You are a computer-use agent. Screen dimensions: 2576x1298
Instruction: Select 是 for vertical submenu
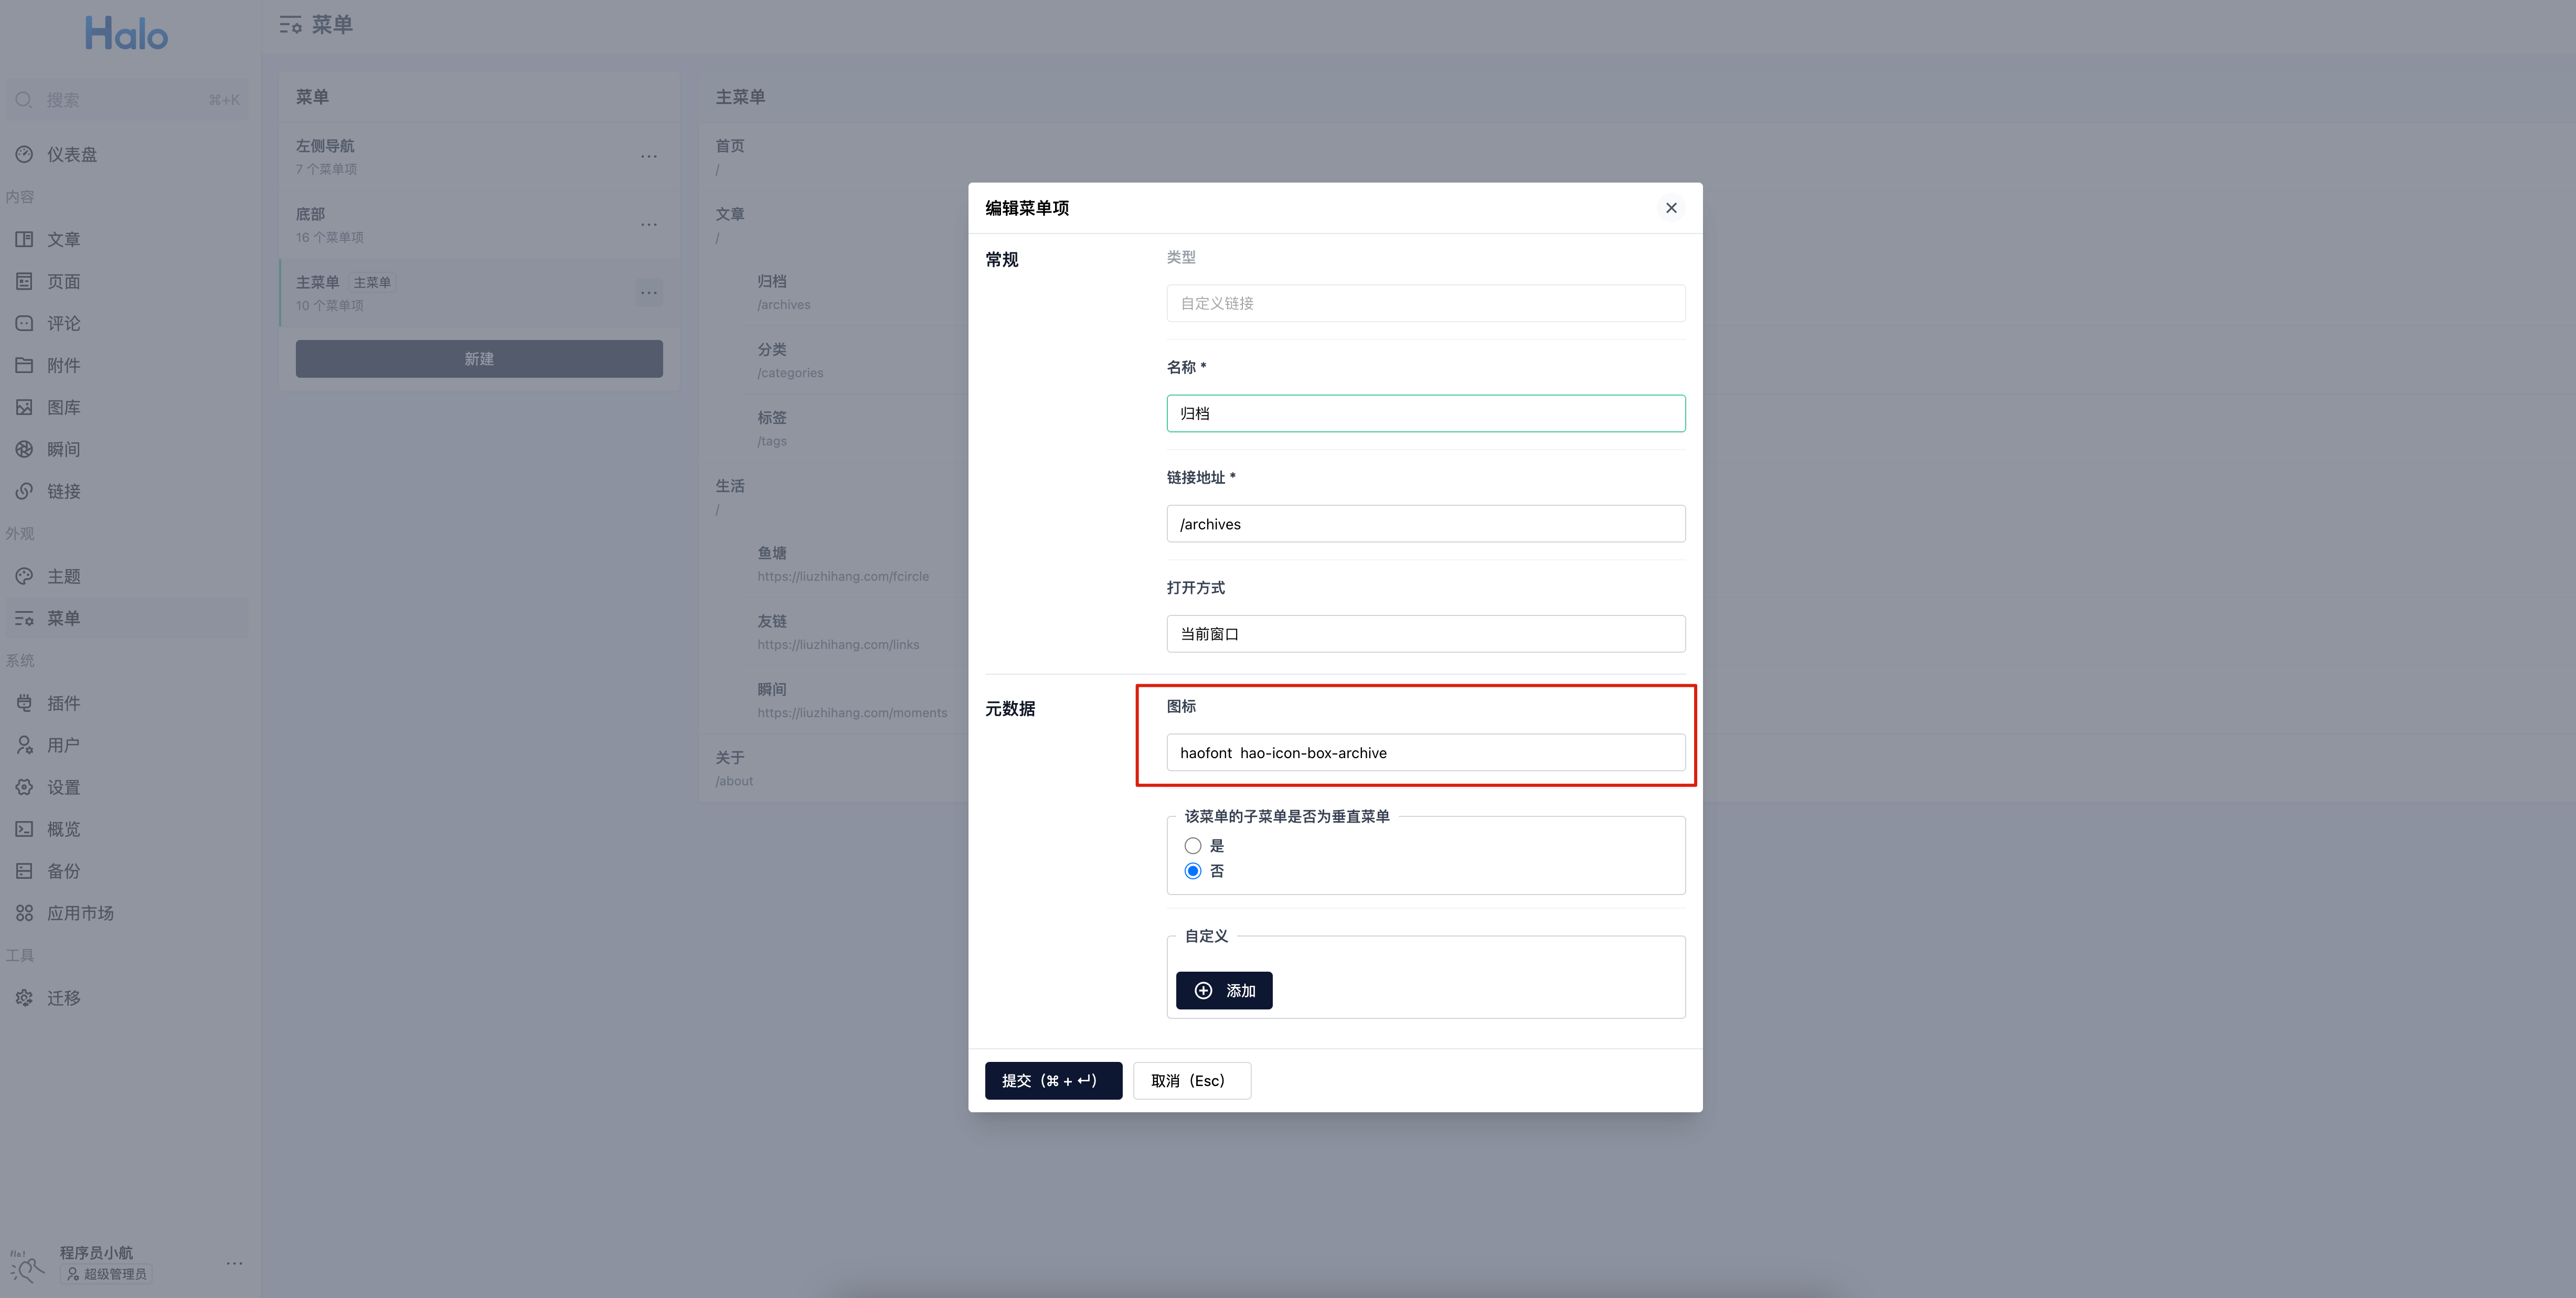(1192, 846)
